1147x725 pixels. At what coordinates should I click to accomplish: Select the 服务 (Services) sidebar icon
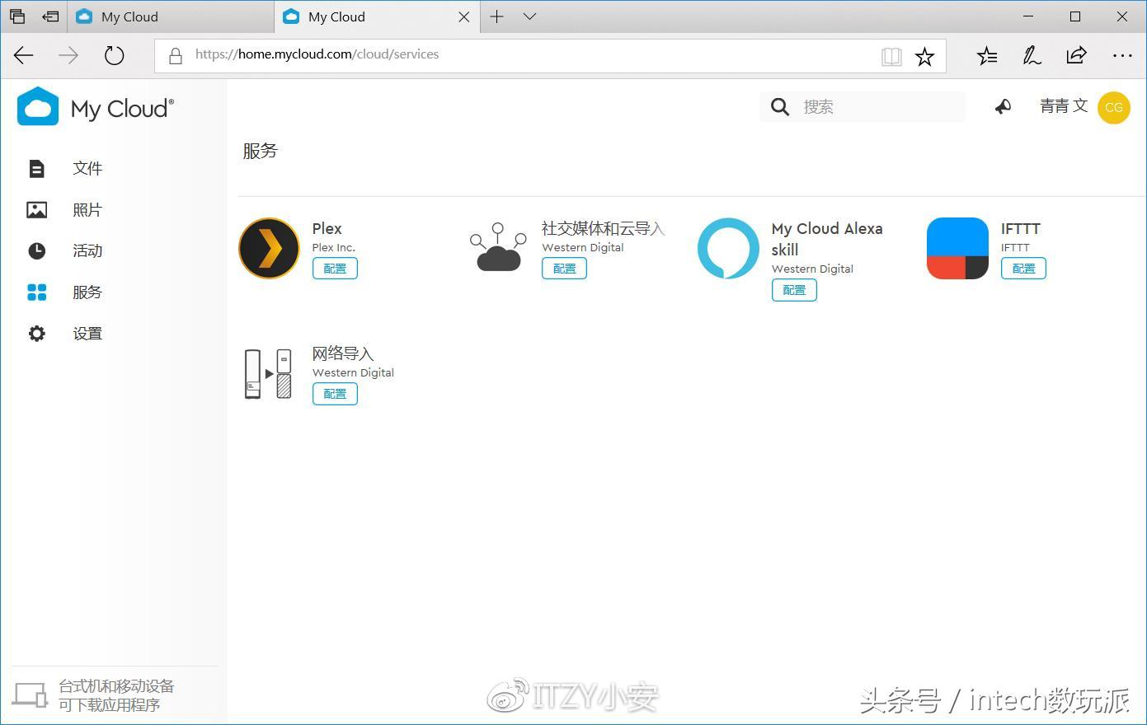pyautogui.click(x=36, y=292)
